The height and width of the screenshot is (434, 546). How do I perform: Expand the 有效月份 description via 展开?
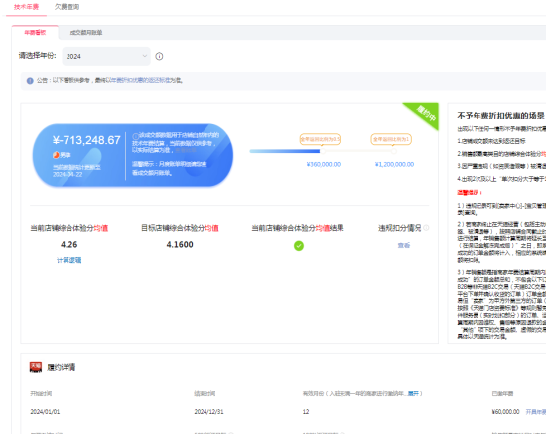point(413,394)
